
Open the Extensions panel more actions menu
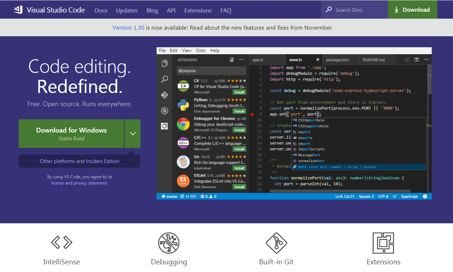[241, 59]
